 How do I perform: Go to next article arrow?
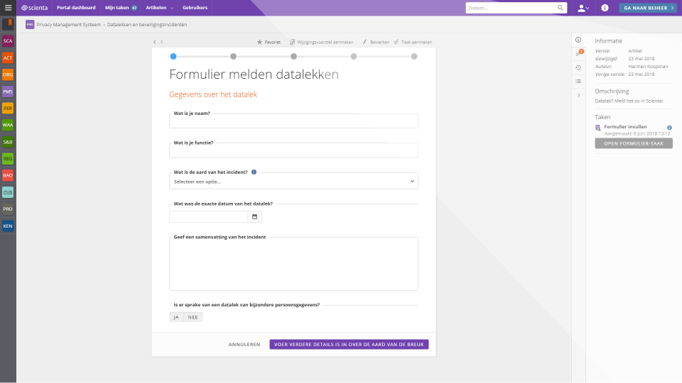click(x=161, y=42)
